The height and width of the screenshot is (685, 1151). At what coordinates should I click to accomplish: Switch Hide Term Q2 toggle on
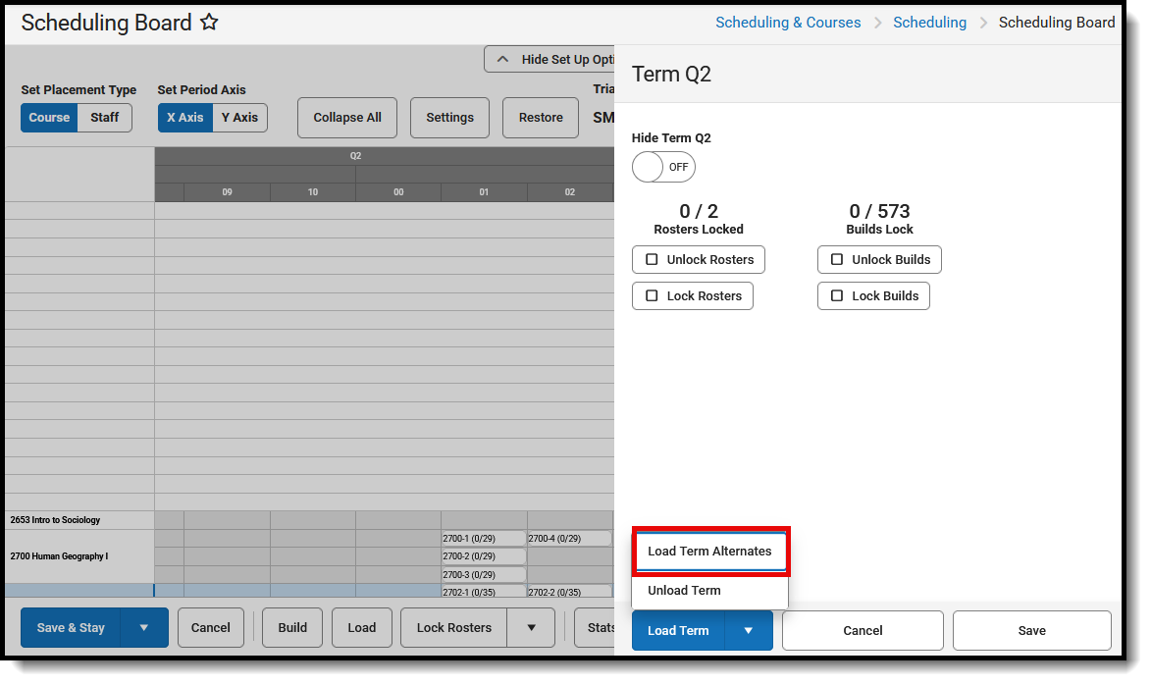663,167
